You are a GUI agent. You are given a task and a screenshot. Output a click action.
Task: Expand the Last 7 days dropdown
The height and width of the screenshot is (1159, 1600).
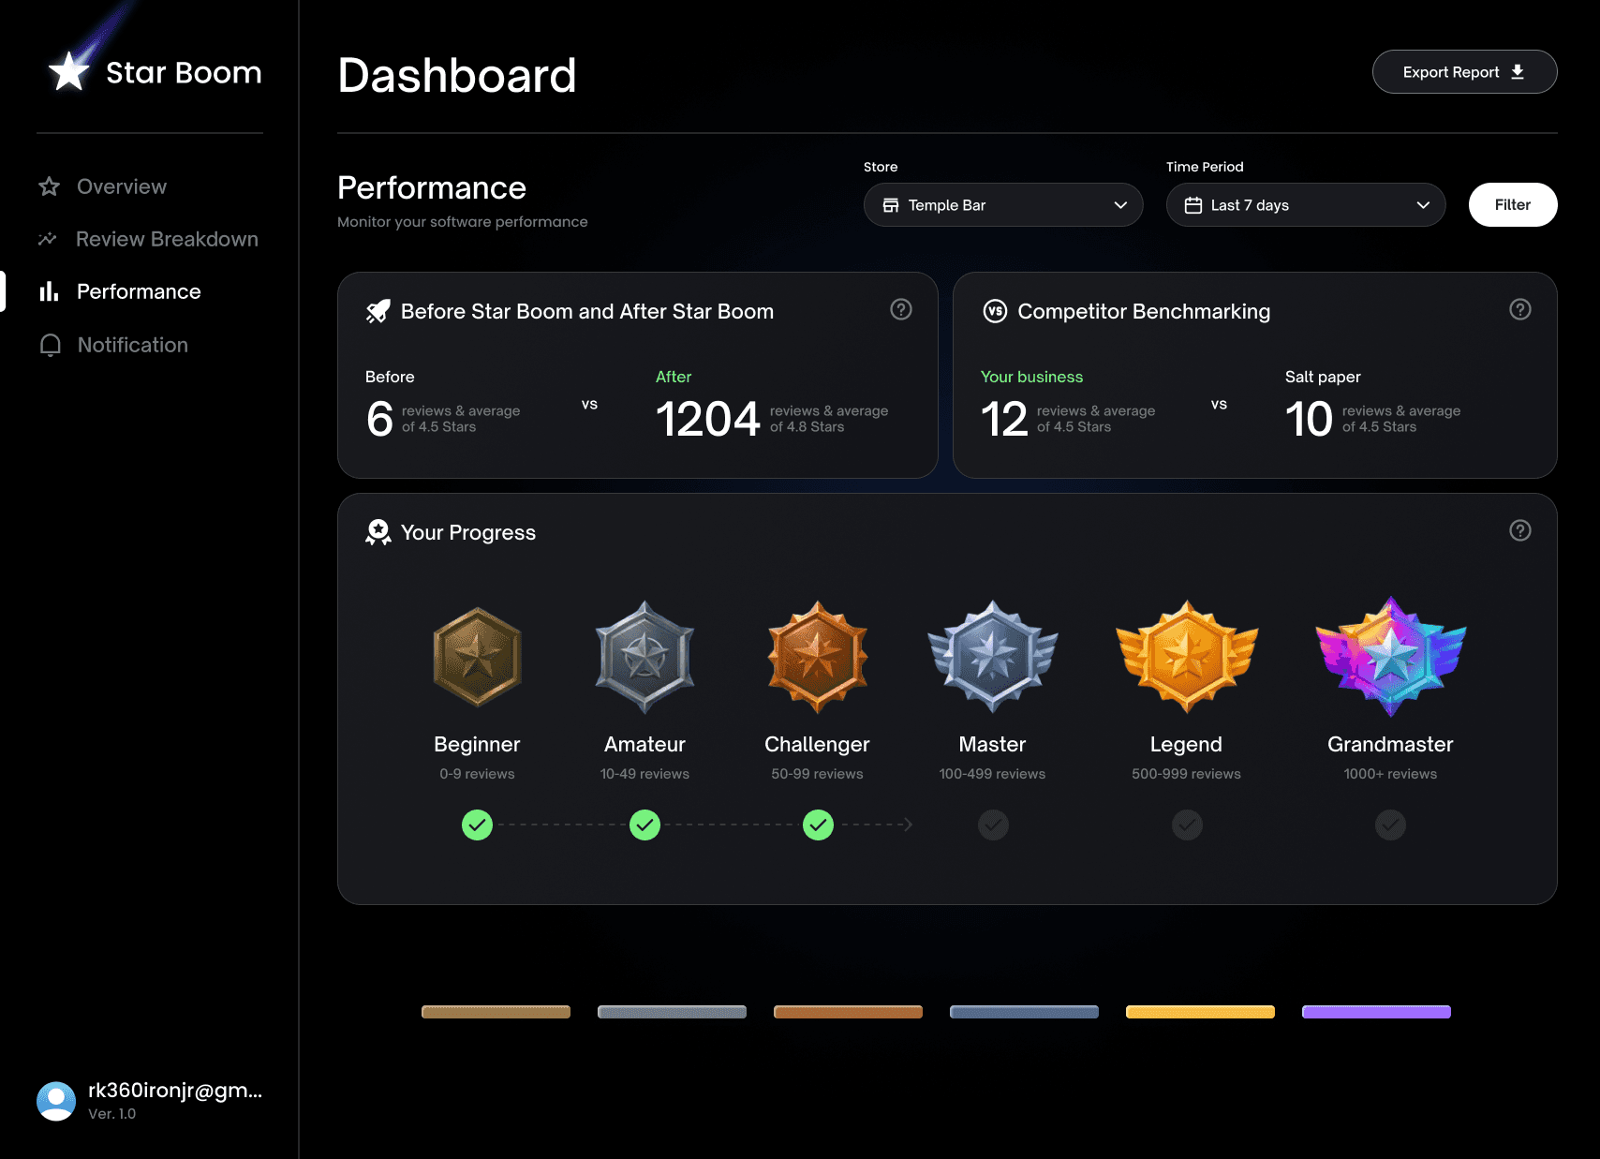[x=1306, y=205]
